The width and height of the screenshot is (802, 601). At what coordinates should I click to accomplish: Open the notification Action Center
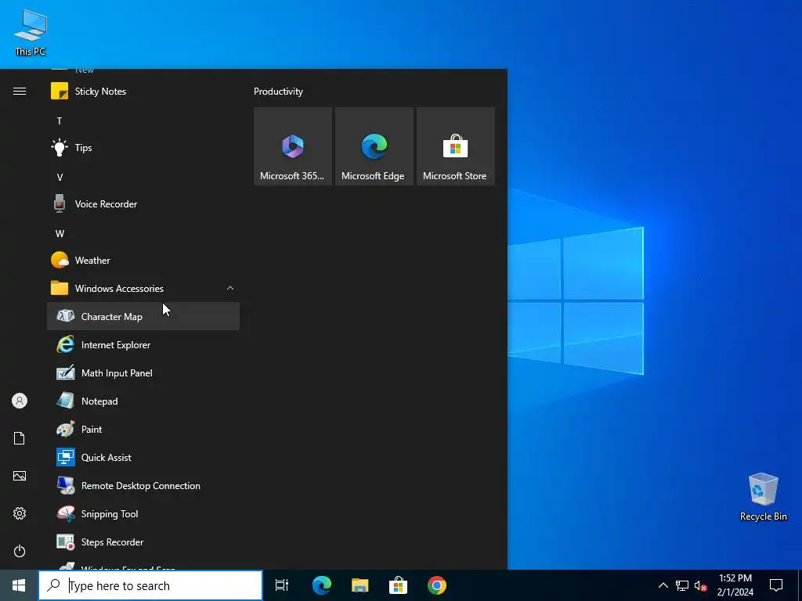click(776, 585)
